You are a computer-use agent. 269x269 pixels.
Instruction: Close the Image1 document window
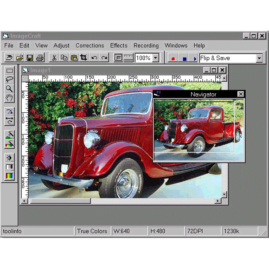point(222,70)
